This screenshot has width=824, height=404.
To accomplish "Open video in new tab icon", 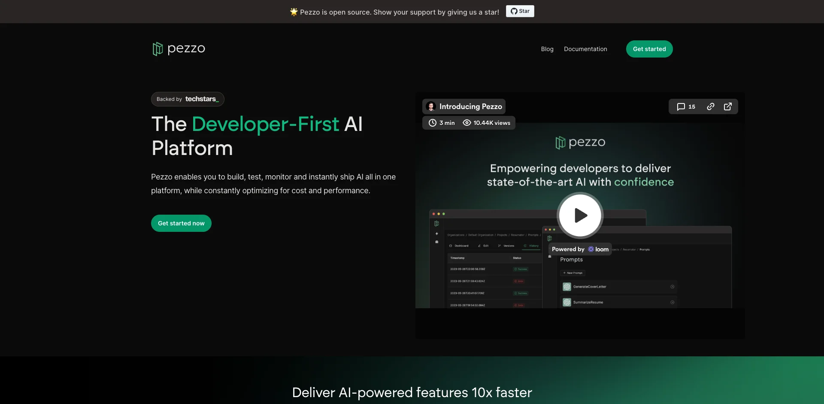I will click(728, 106).
